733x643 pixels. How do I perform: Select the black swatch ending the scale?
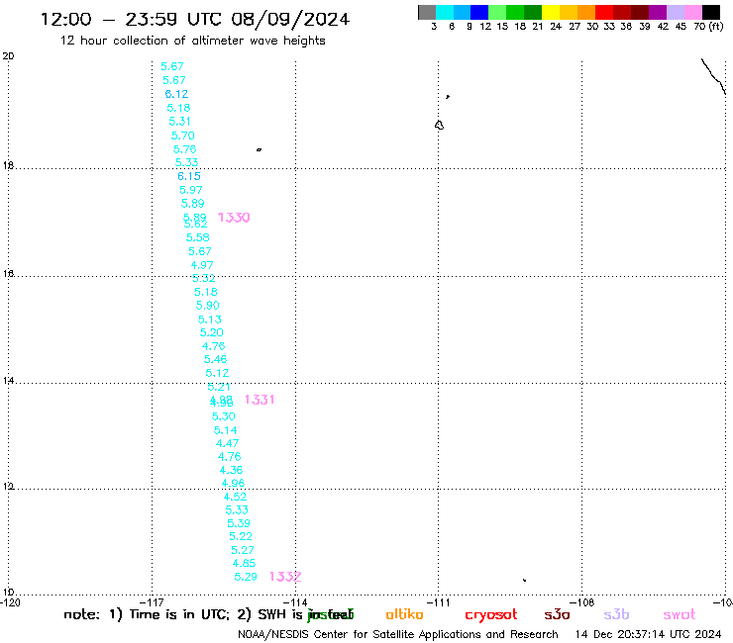pyautogui.click(x=711, y=12)
